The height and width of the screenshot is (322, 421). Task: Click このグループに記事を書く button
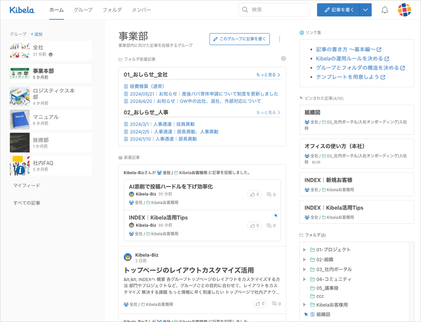tap(240, 39)
